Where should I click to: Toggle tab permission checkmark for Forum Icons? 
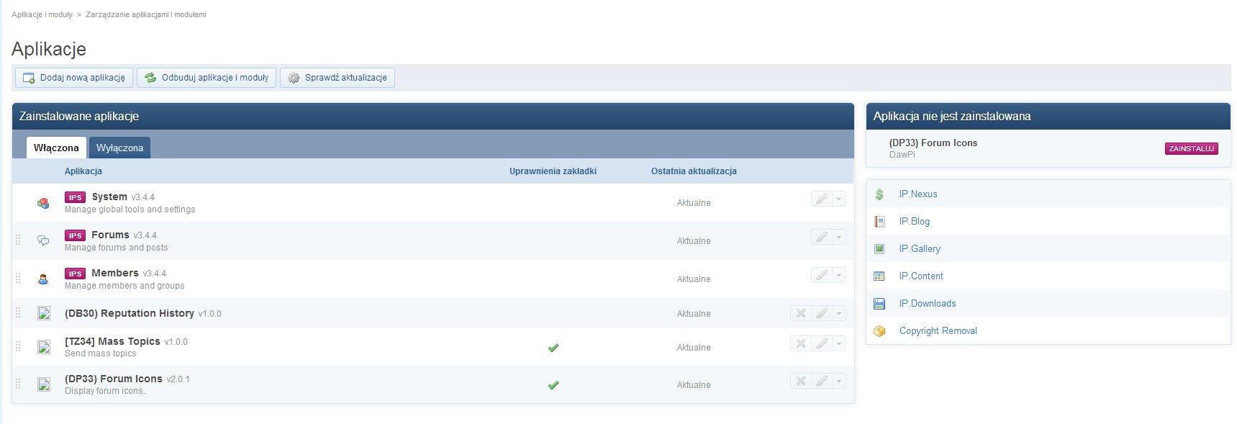click(553, 385)
